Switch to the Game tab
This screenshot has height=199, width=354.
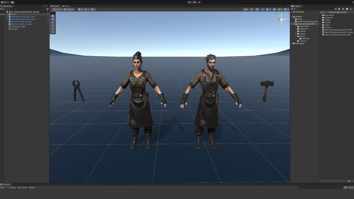coord(66,6)
